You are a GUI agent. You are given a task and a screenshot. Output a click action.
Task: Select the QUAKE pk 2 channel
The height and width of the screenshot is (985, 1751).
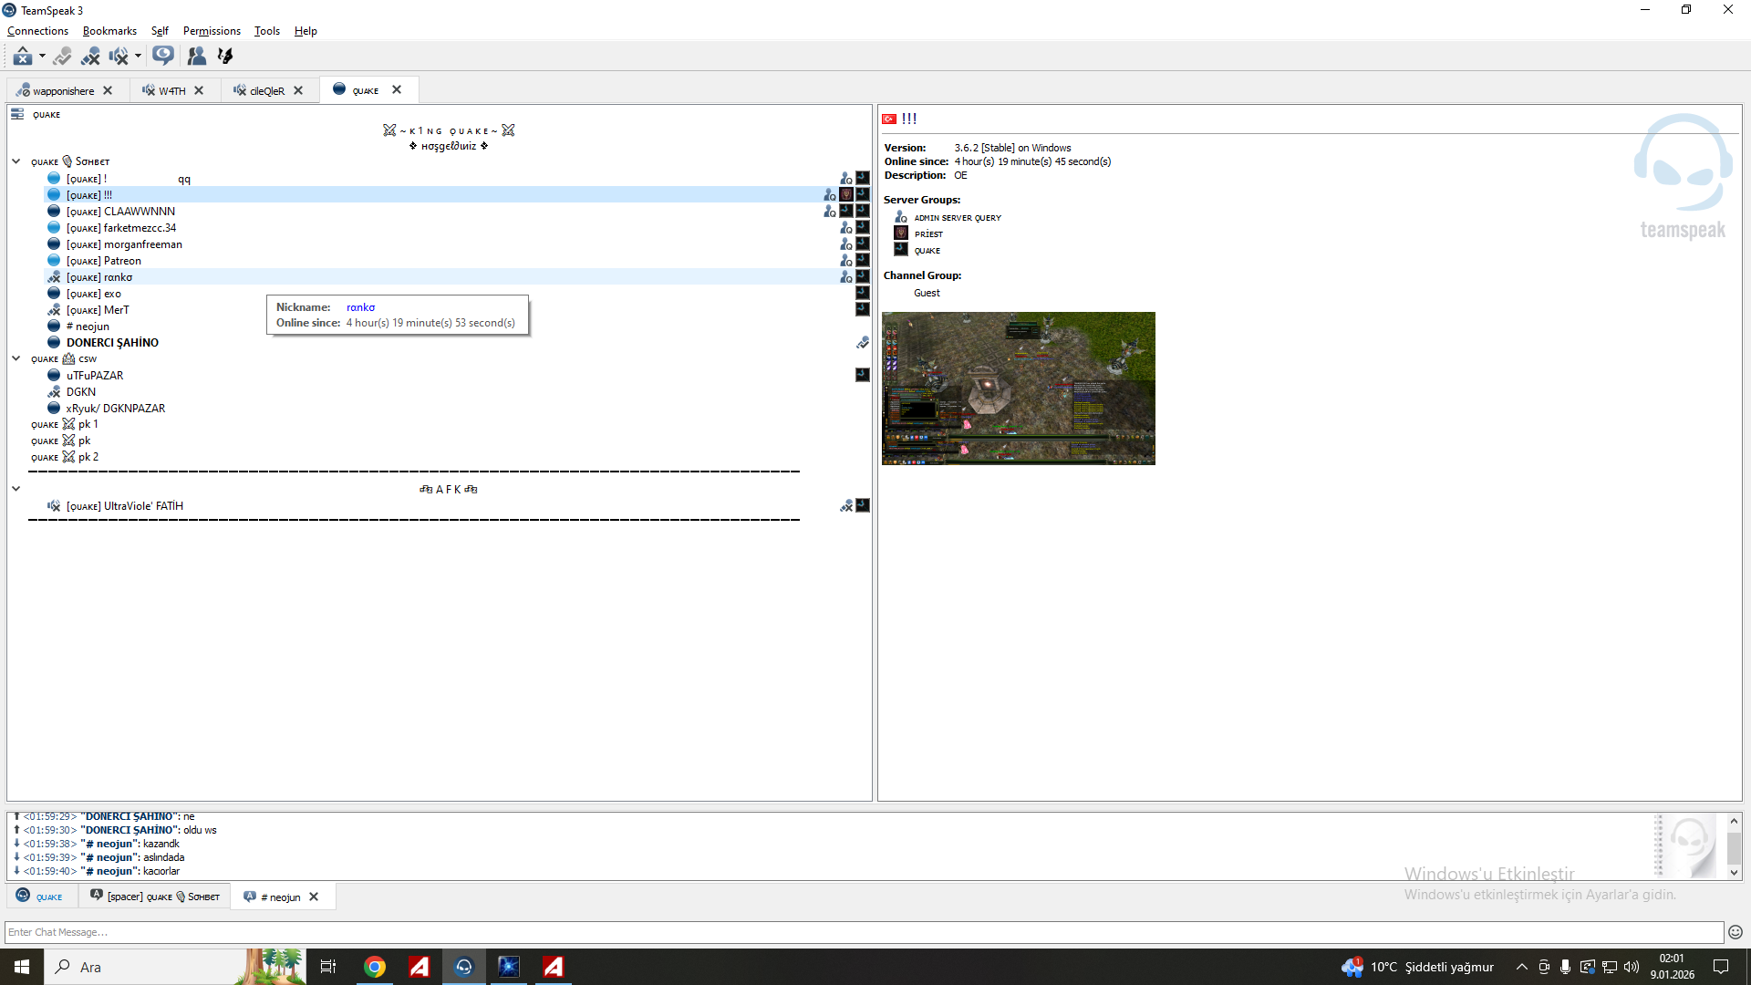coord(65,457)
